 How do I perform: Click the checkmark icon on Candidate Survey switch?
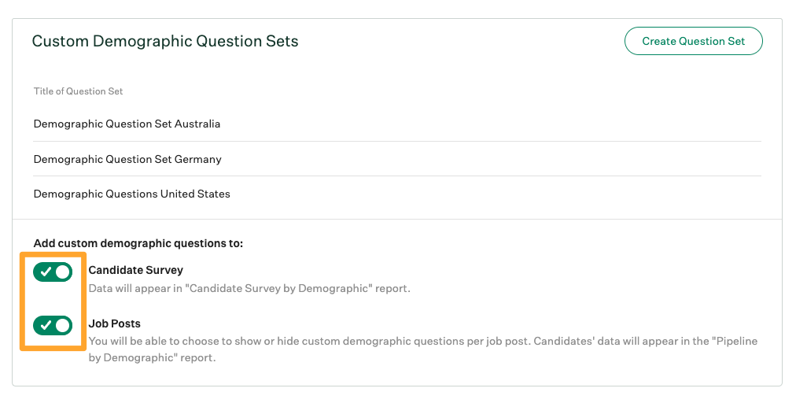coord(46,272)
